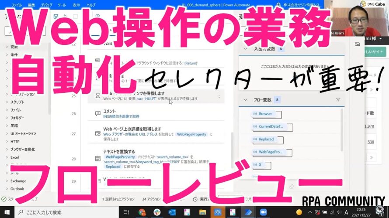
Task: Click the テキストを置換する action icon
Action: (x=98, y=159)
